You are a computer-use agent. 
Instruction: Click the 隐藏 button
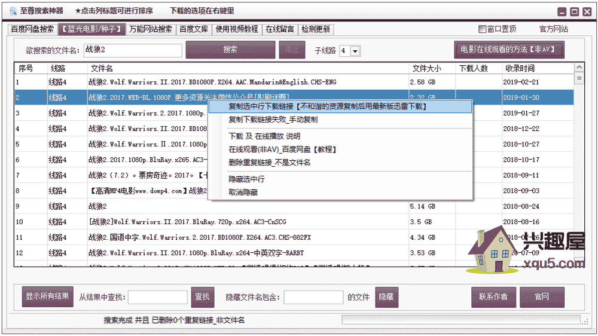coord(387,297)
